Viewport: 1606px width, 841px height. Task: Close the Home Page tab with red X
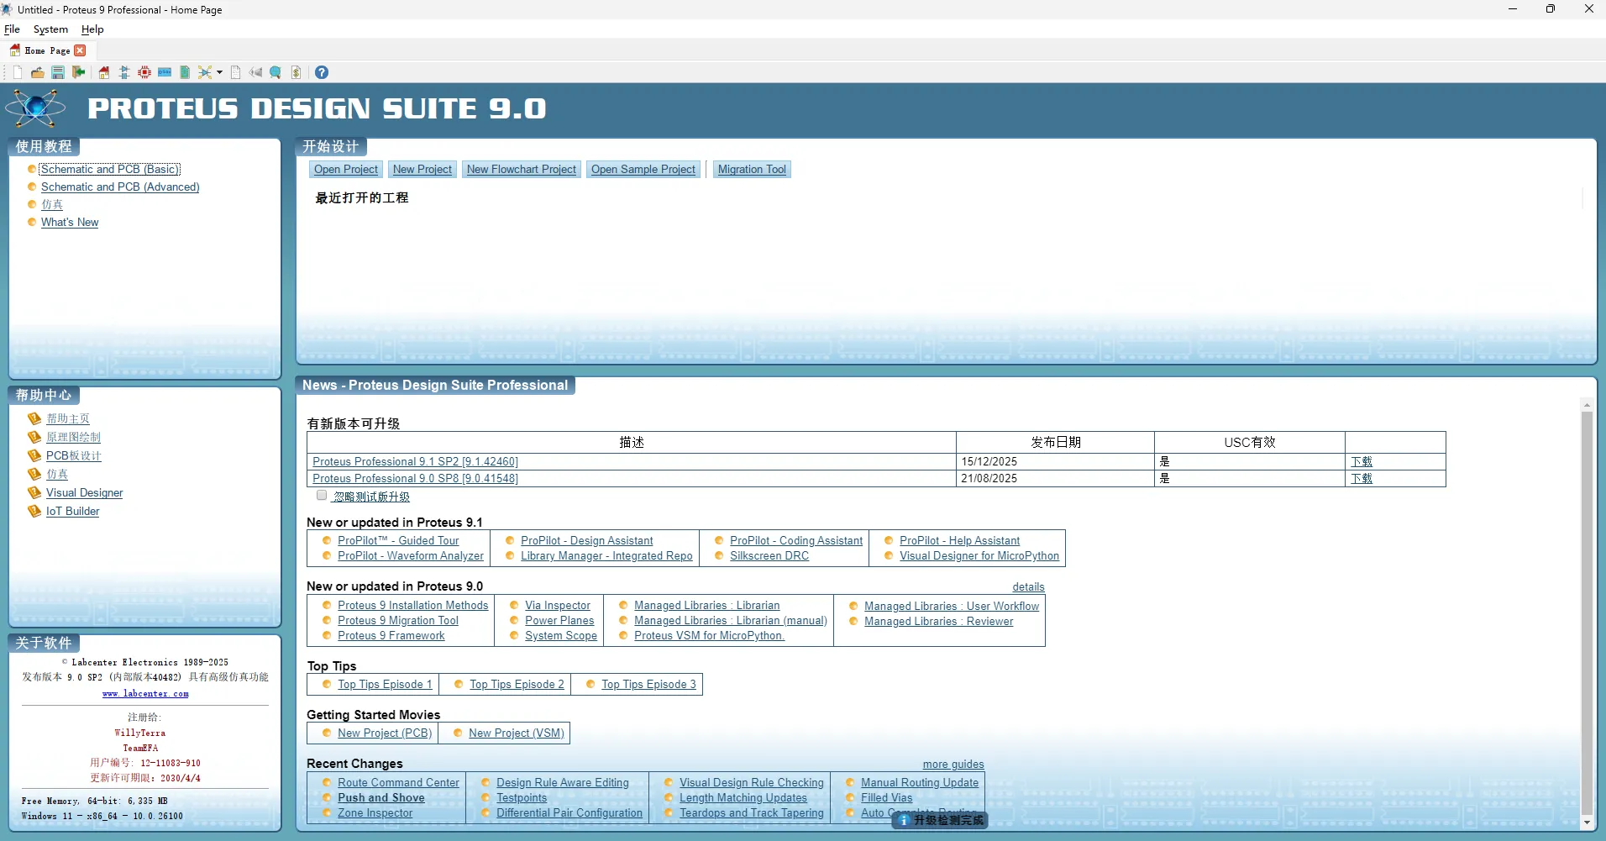pos(81,50)
